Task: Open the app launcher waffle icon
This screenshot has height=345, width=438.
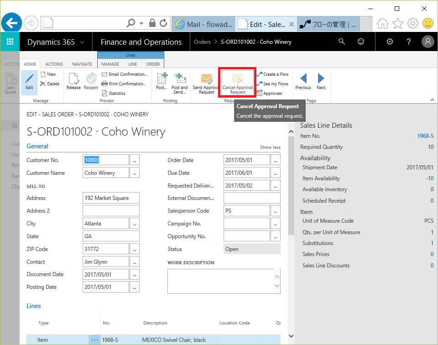Action: click(x=10, y=42)
